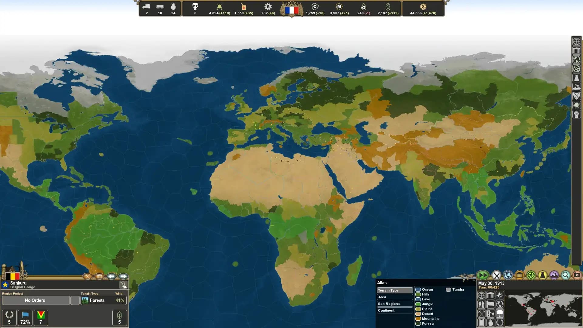Click the shield icon on the right sidebar
583x328 pixels.
576,96
